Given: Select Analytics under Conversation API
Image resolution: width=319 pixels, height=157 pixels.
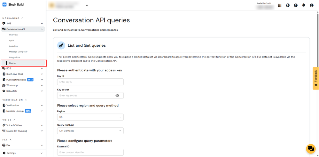Looking at the screenshot, I should [13, 46].
